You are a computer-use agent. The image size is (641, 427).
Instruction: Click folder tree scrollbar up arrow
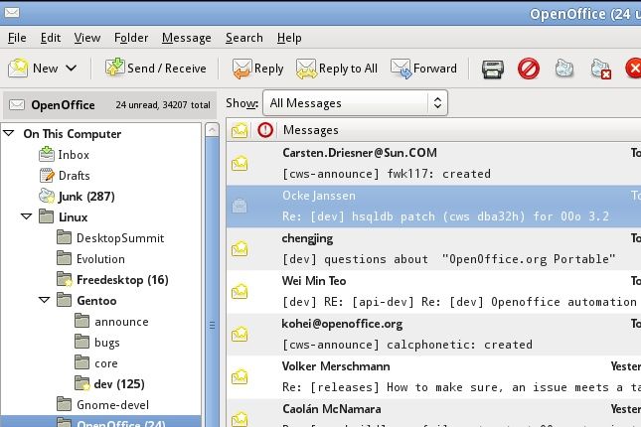(x=212, y=130)
